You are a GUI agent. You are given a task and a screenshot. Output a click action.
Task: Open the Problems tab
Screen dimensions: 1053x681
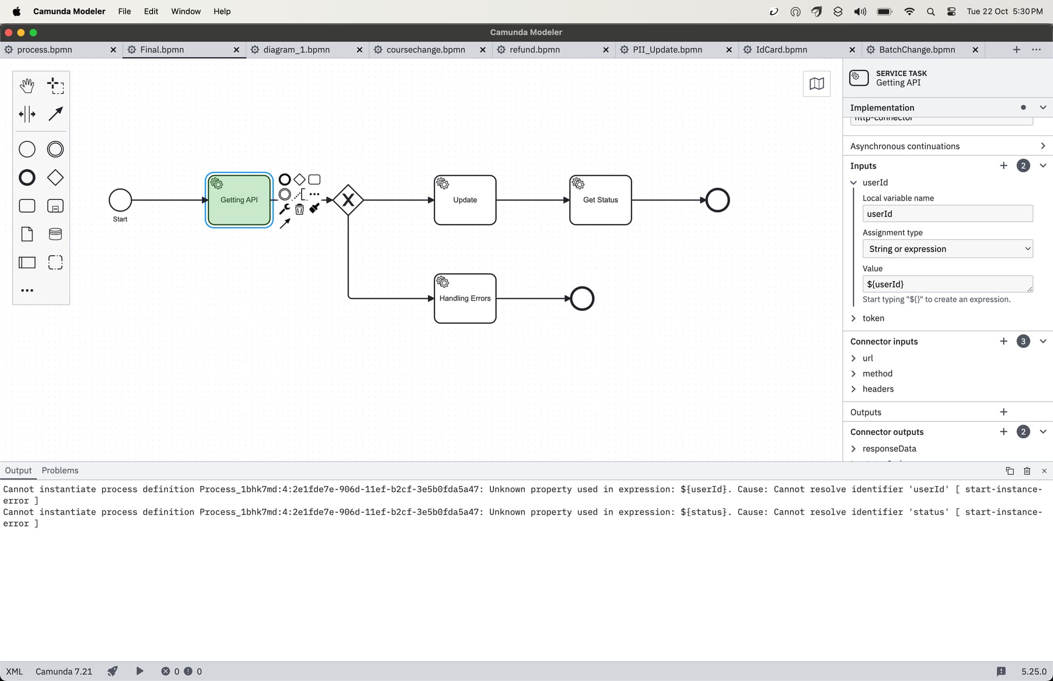click(x=60, y=471)
